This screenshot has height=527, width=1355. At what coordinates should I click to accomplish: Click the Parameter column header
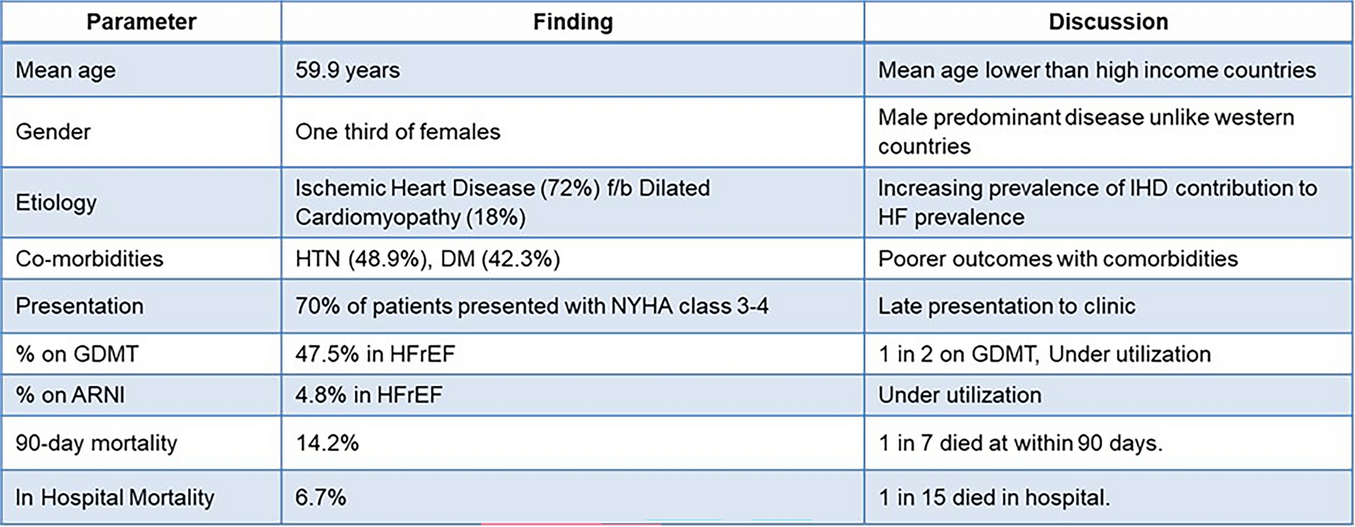[141, 22]
